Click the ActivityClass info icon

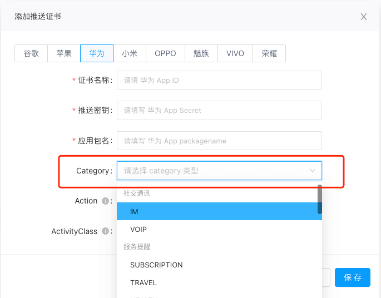coord(105,231)
